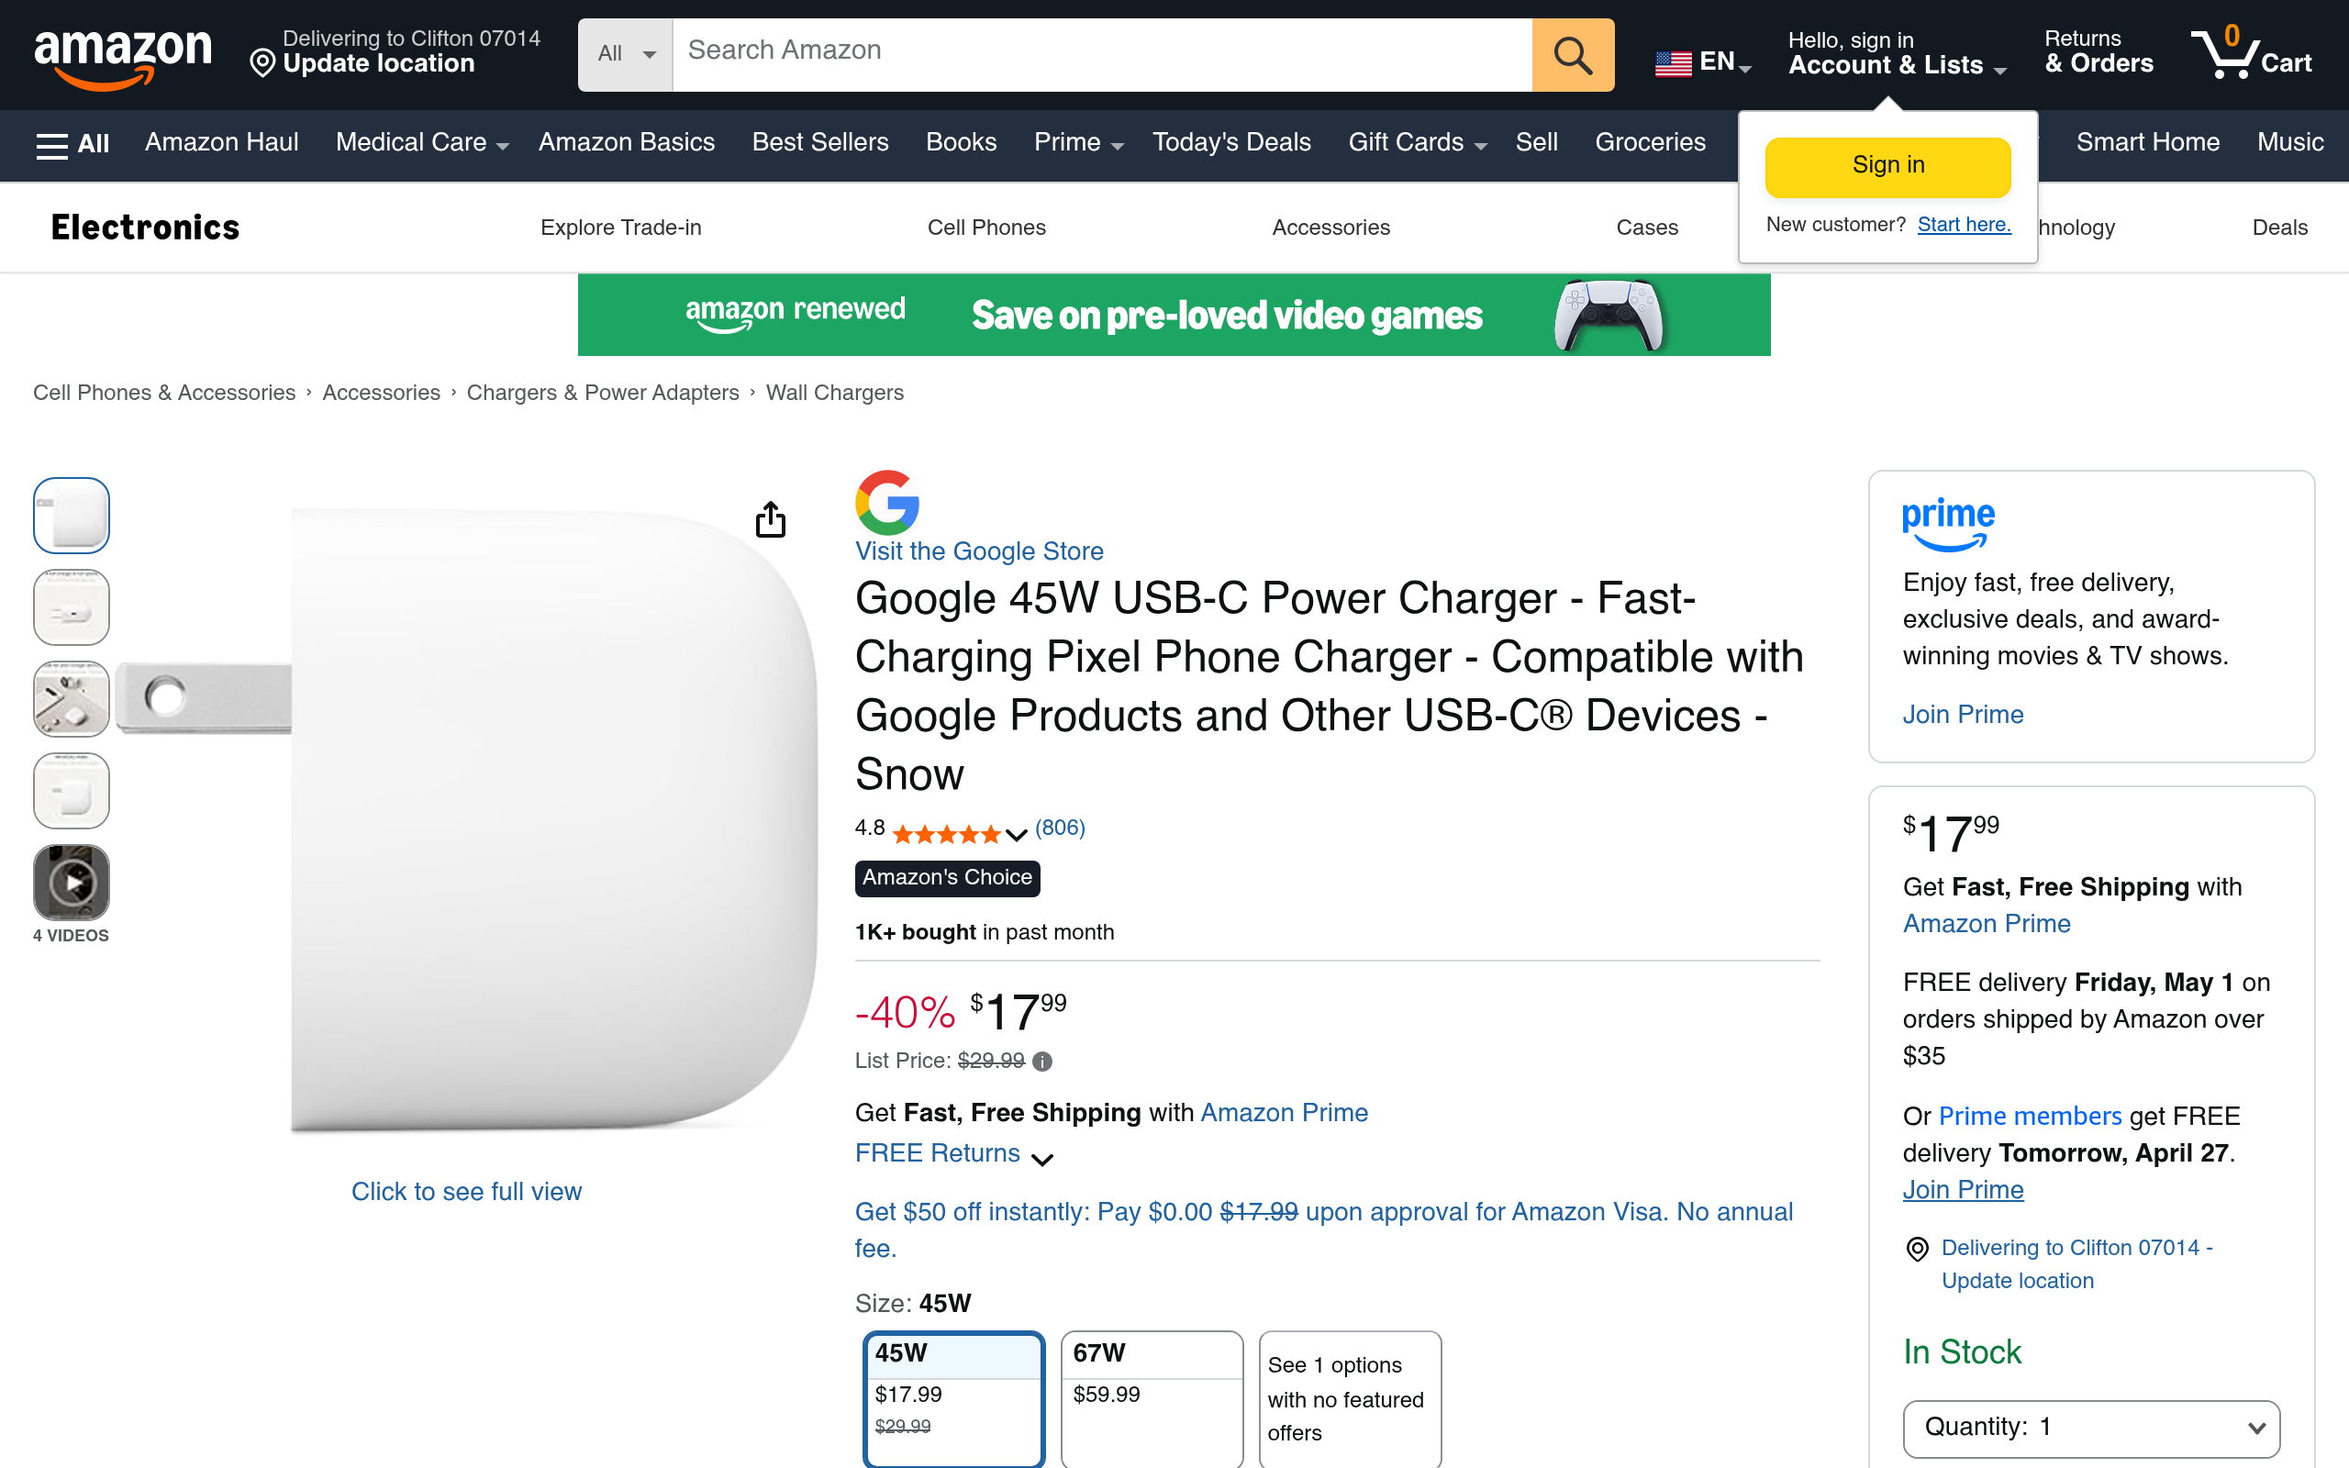Open the search category All dropdown

(625, 55)
